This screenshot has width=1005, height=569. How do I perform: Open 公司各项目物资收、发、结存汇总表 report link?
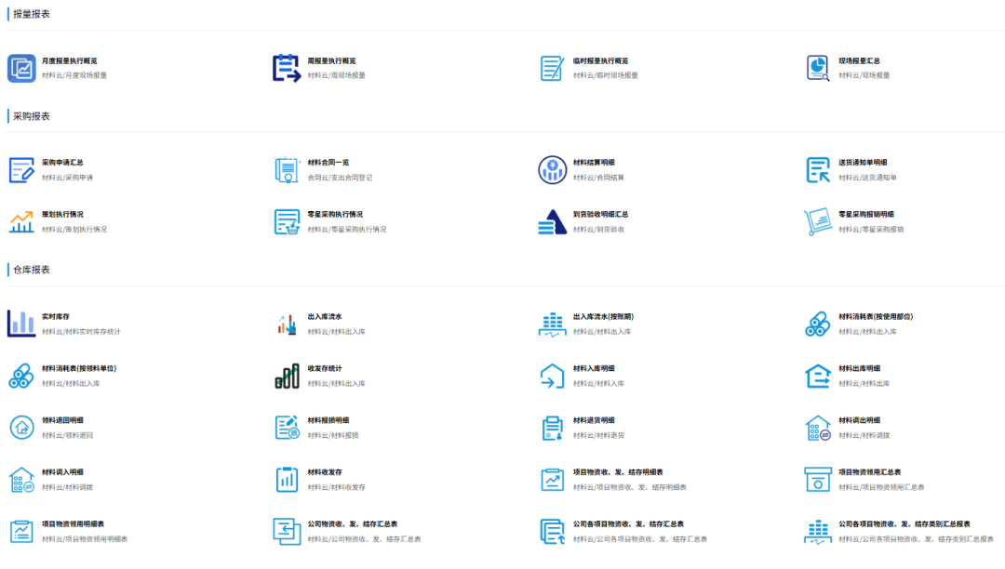[x=628, y=524]
